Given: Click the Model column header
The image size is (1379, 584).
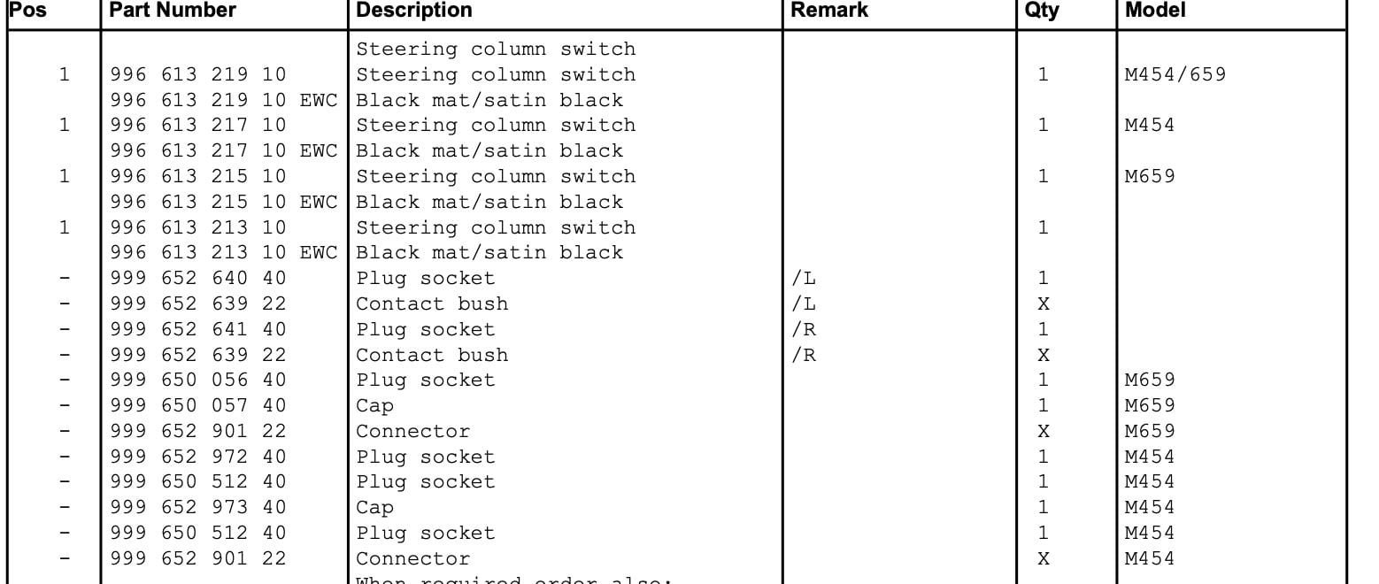Looking at the screenshot, I should coord(1155,11).
